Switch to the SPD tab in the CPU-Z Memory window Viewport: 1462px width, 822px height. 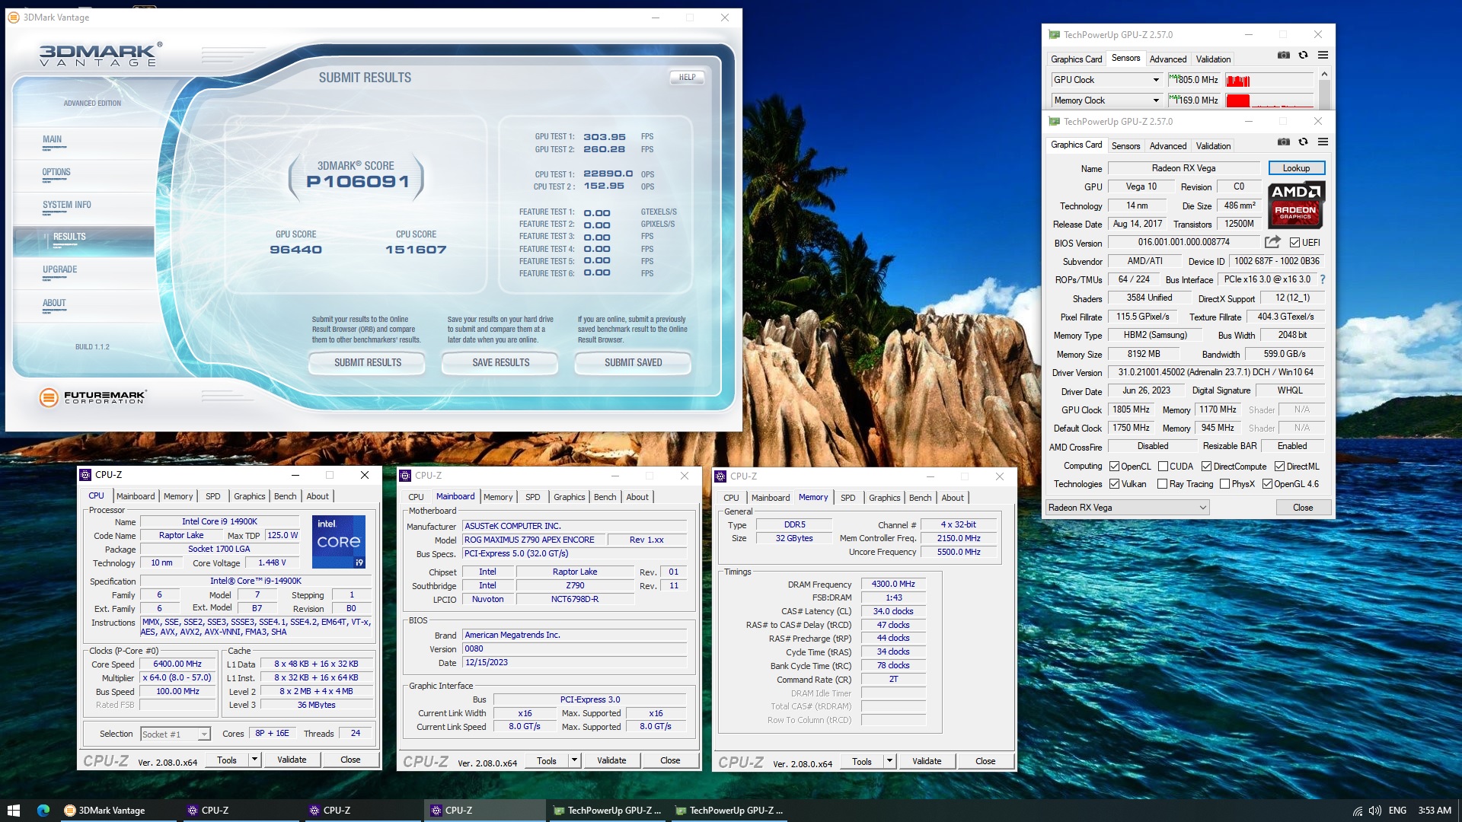848,498
